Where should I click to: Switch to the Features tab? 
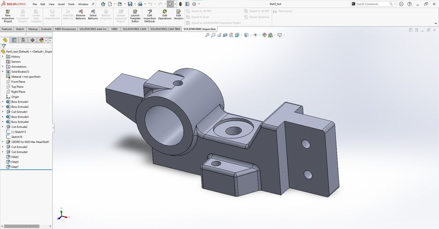coord(7,29)
